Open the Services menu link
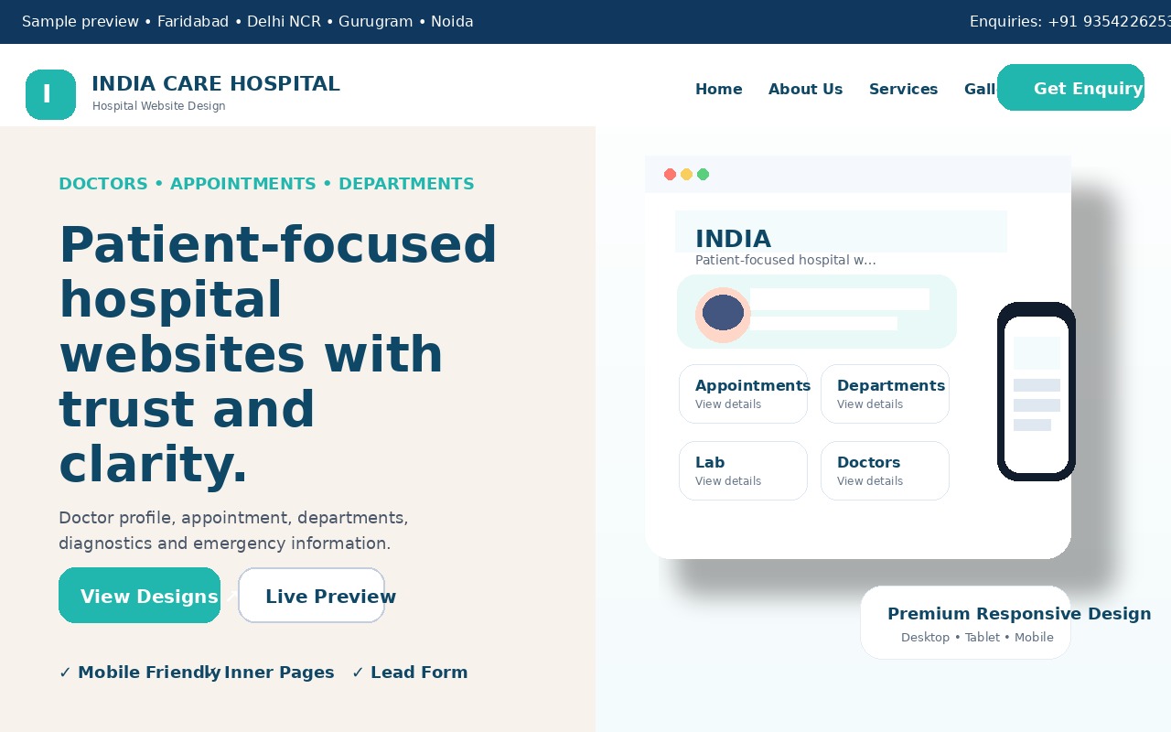Image resolution: width=1171 pixels, height=732 pixels. coord(904,89)
